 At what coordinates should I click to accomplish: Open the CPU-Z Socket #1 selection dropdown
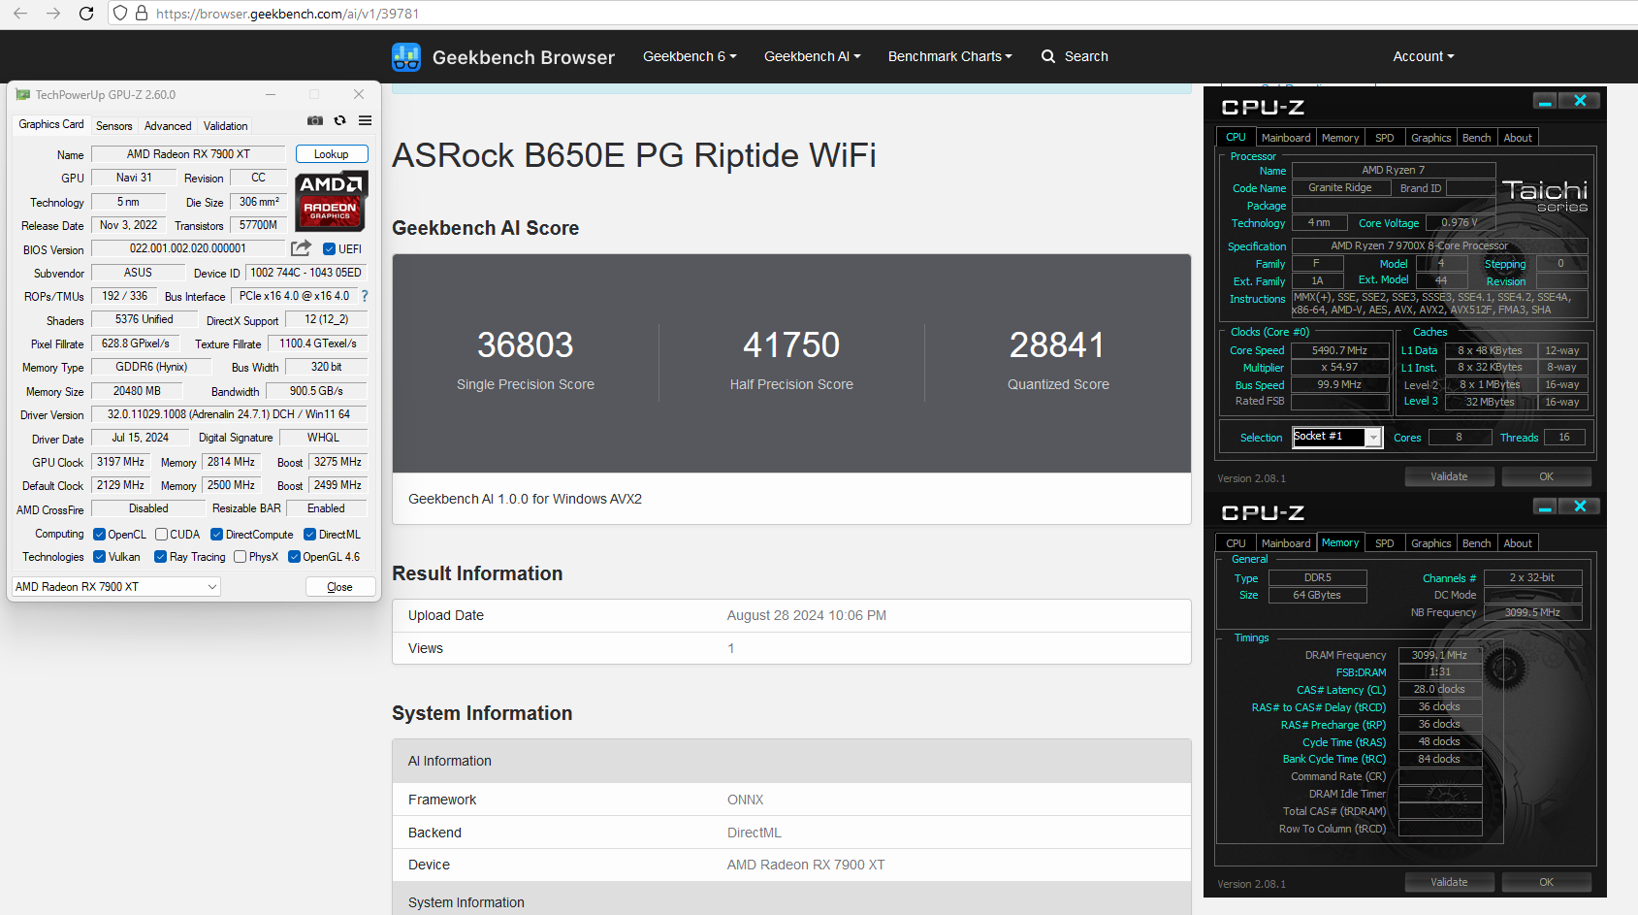tap(1337, 438)
